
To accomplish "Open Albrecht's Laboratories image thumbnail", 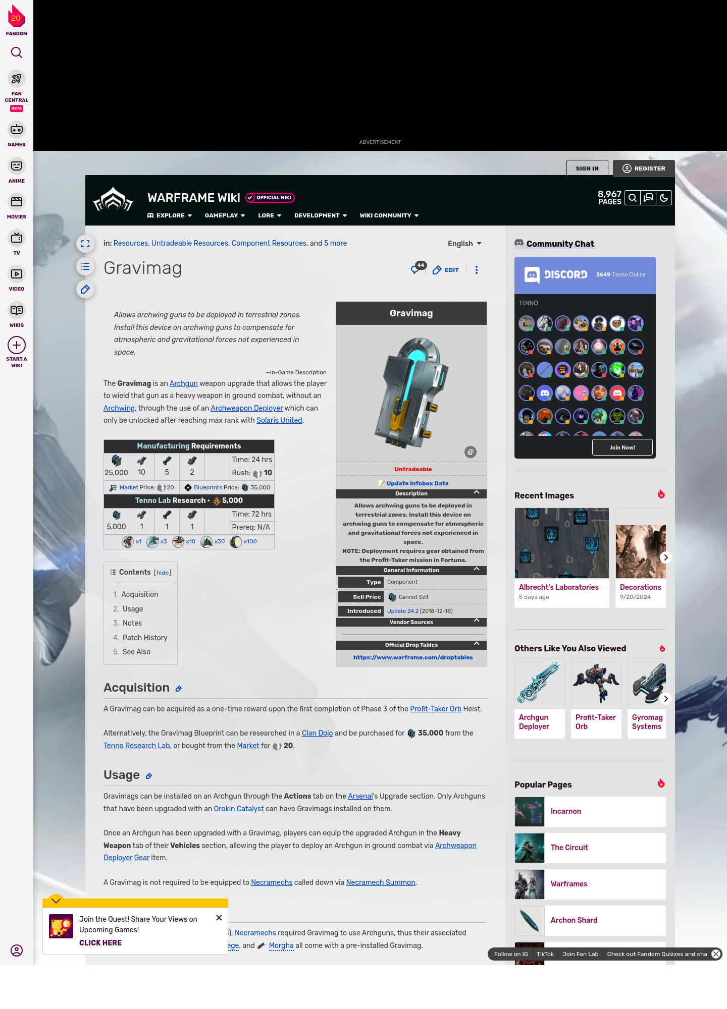I will click(562, 543).
